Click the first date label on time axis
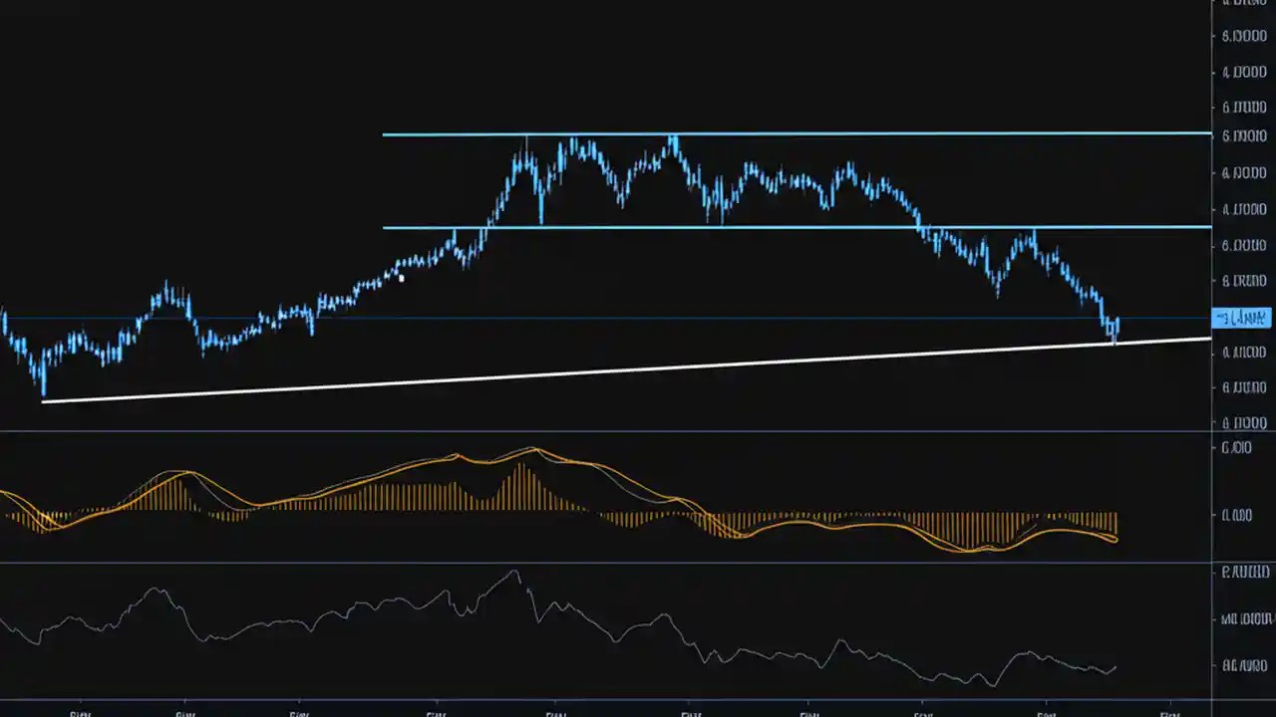 tap(81, 713)
